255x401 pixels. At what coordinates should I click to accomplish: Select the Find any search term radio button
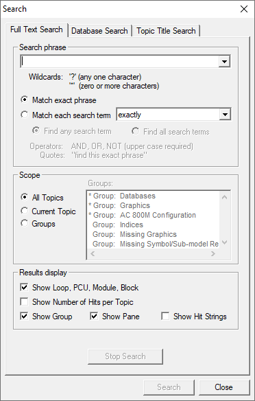pyautogui.click(x=36, y=130)
